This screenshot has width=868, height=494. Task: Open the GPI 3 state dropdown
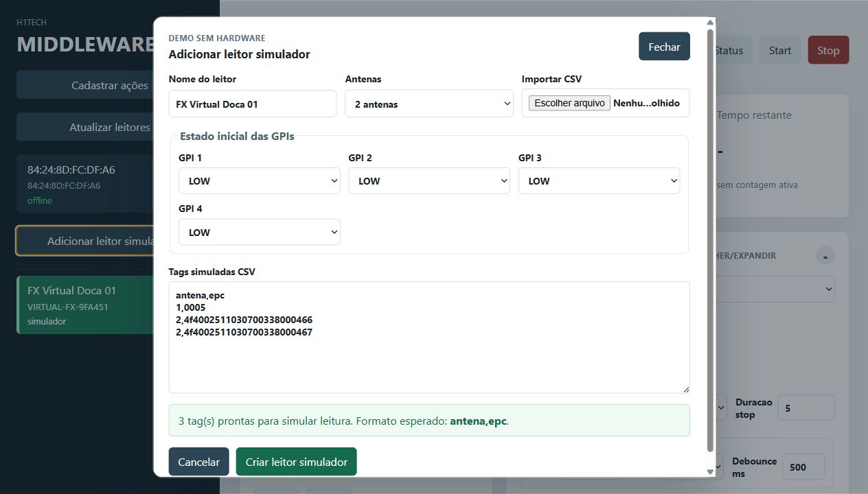pyautogui.click(x=599, y=181)
